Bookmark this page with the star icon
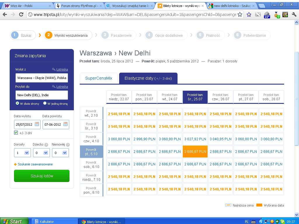Viewport: 299px width, 224px height. click(x=240, y=14)
